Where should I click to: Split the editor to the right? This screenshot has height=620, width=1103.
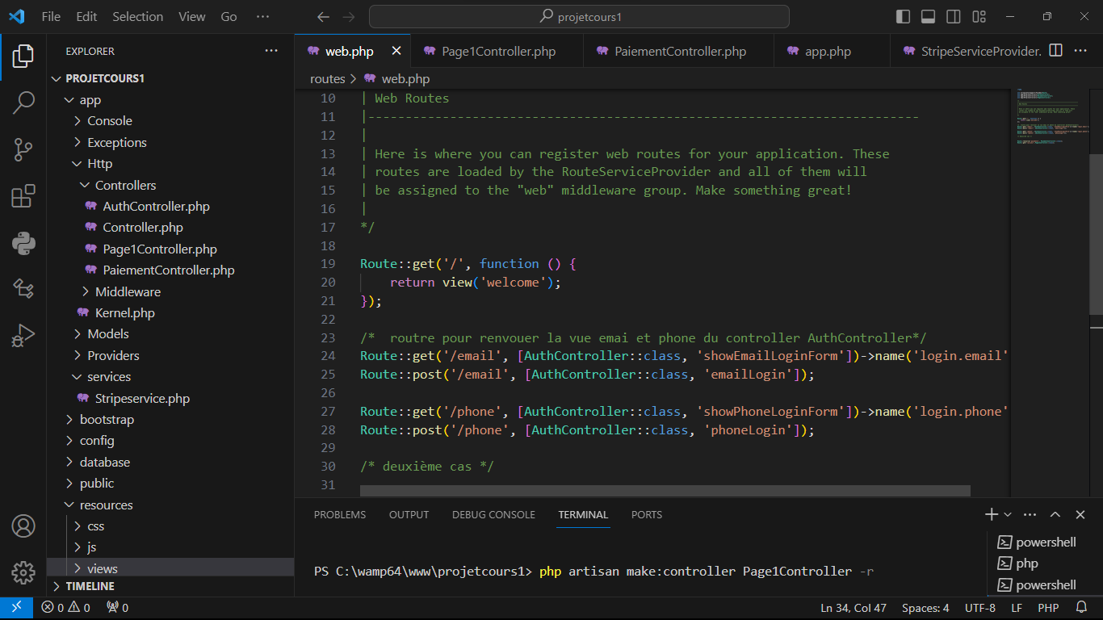pos(1055,51)
